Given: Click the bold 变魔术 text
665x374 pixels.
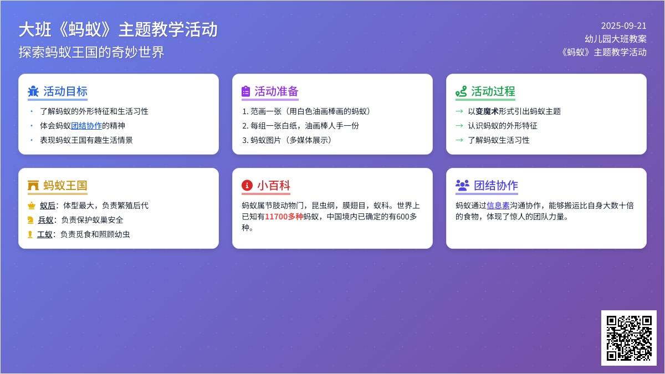Looking at the screenshot, I should pyautogui.click(x=487, y=111).
